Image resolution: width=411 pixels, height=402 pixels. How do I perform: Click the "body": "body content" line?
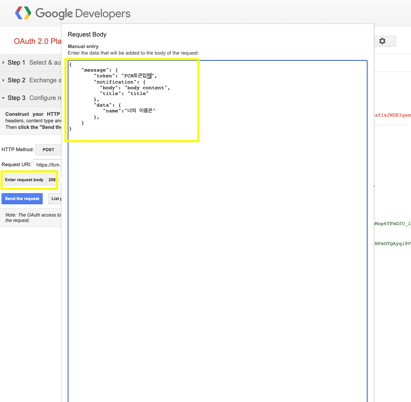(135, 88)
